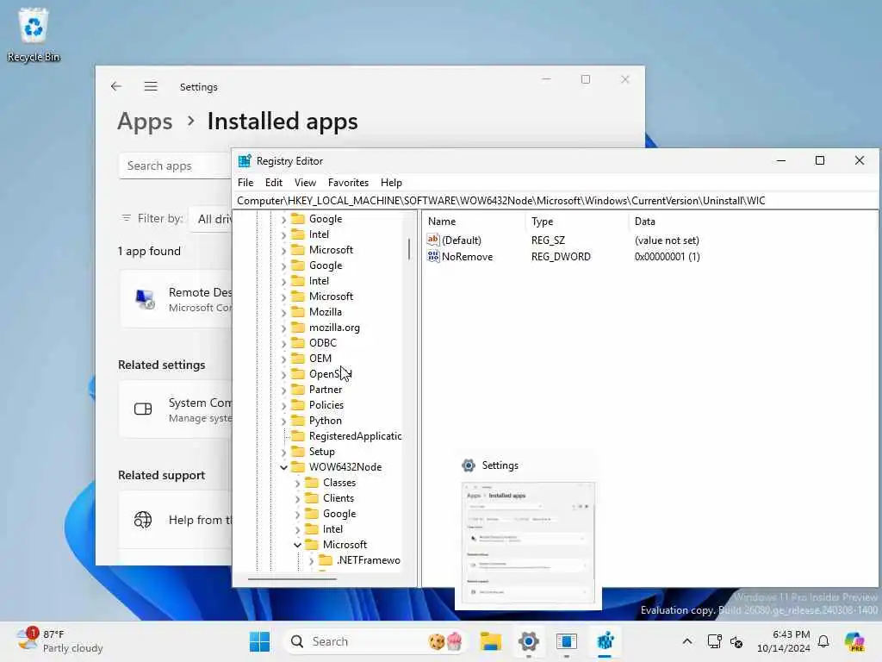
Task: Click the Settings window preview thumbnail
Action: [x=528, y=543]
